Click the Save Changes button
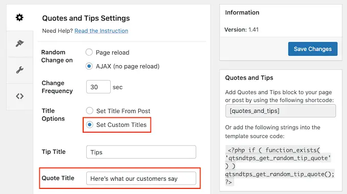The image size is (347, 194). [x=313, y=48]
